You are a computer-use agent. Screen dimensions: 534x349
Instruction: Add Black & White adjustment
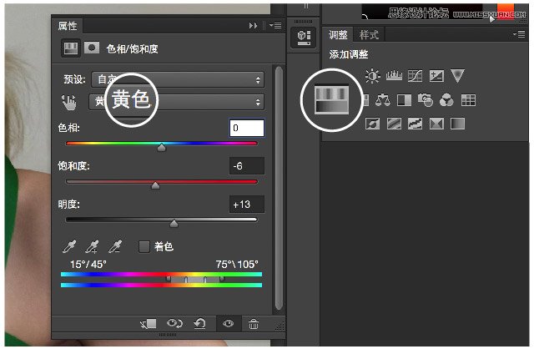tap(404, 100)
